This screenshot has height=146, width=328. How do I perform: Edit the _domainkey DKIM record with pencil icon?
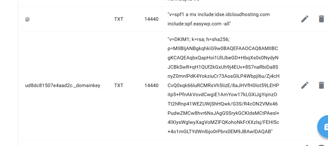305,85
